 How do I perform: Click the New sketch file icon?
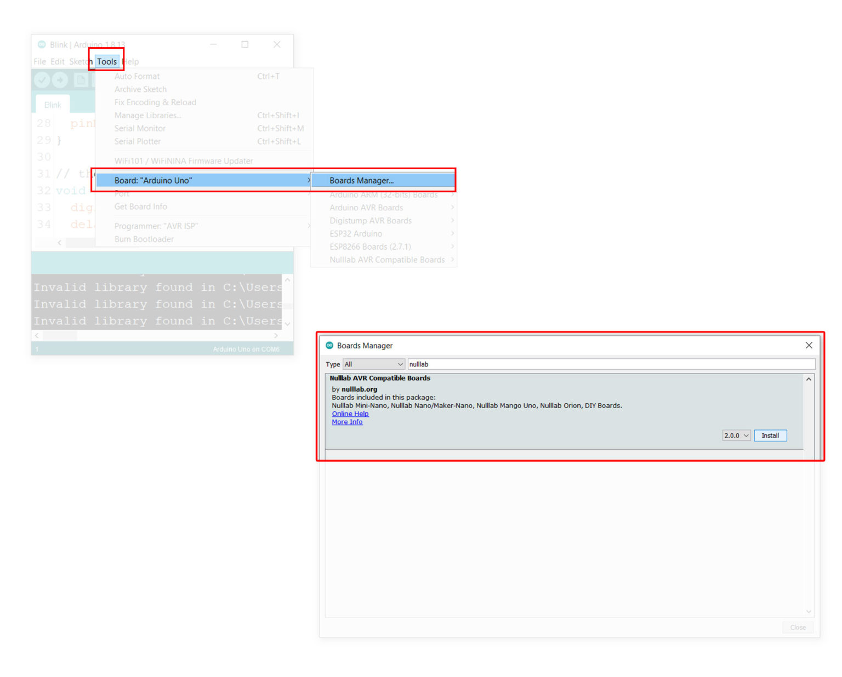(x=81, y=80)
